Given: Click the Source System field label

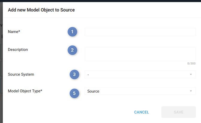Looking at the screenshot, I should pos(21,74).
